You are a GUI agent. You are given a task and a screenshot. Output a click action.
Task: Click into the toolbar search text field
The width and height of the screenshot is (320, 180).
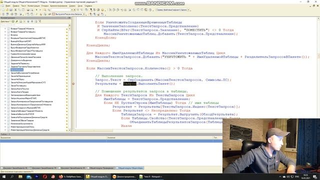pyautogui.click(x=61, y=10)
